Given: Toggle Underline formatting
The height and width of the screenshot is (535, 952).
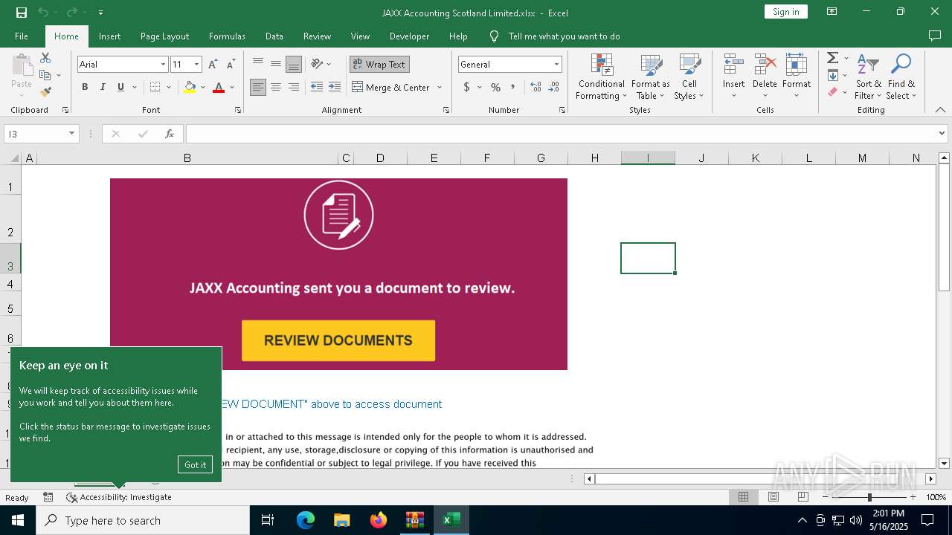Looking at the screenshot, I should click(120, 88).
